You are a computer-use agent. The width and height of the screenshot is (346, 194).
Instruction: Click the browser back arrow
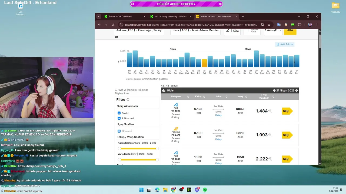point(99,25)
